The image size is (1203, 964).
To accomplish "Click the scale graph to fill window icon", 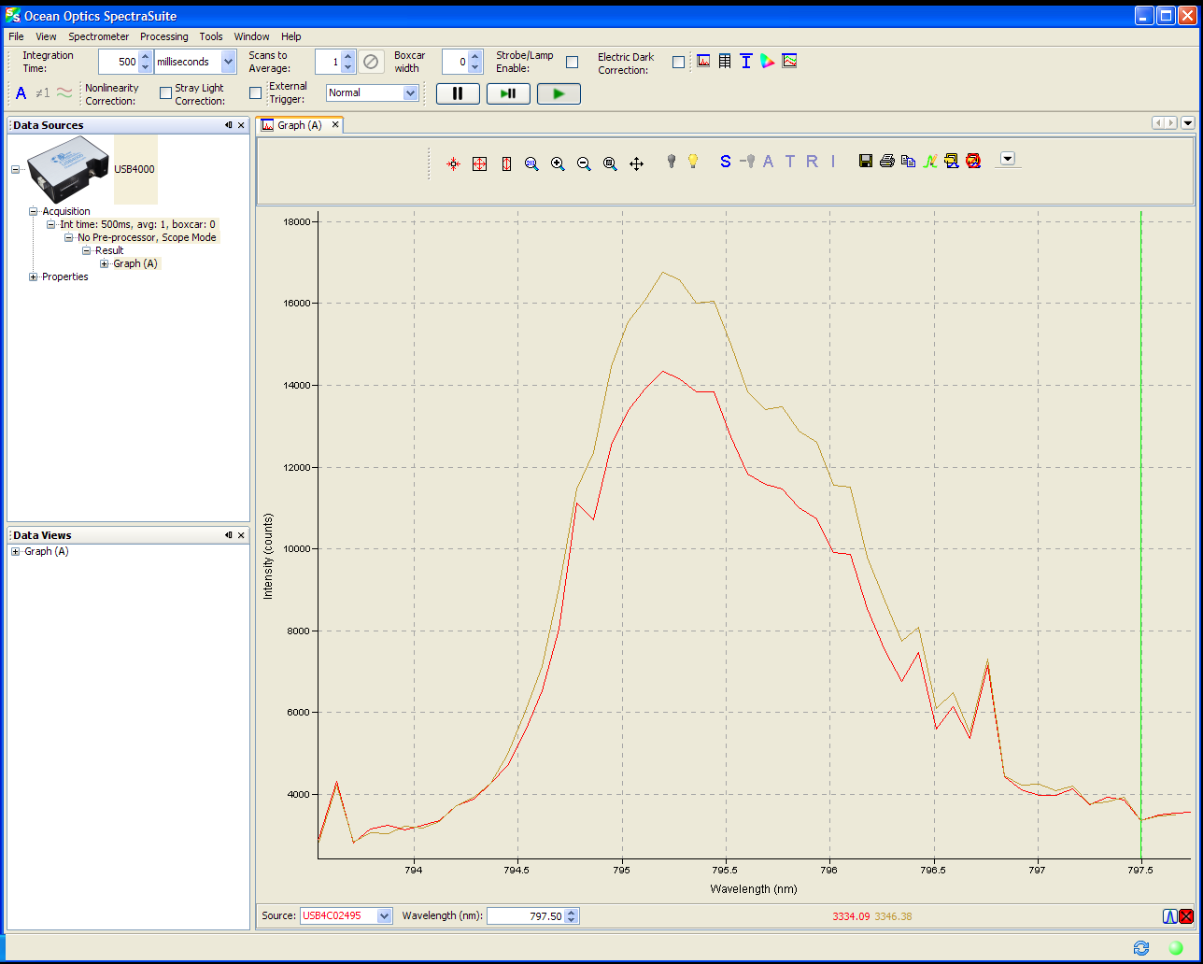I will coord(479,163).
